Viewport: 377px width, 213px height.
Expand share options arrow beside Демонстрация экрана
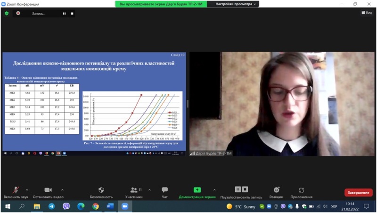214,190
